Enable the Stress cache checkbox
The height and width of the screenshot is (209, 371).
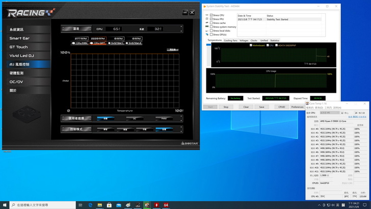pos(211,23)
